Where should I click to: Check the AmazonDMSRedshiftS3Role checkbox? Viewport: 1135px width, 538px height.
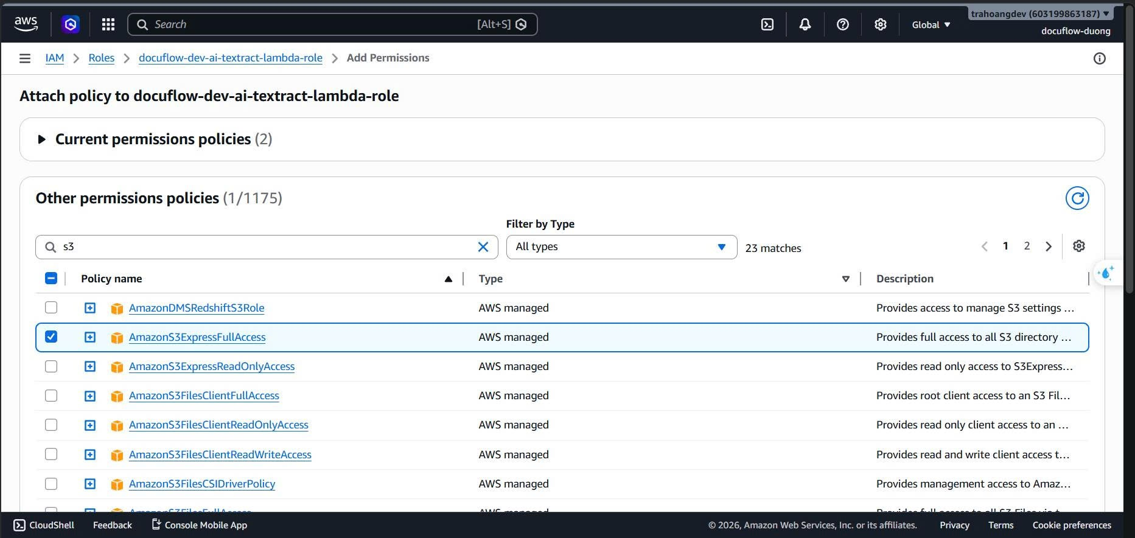point(51,307)
